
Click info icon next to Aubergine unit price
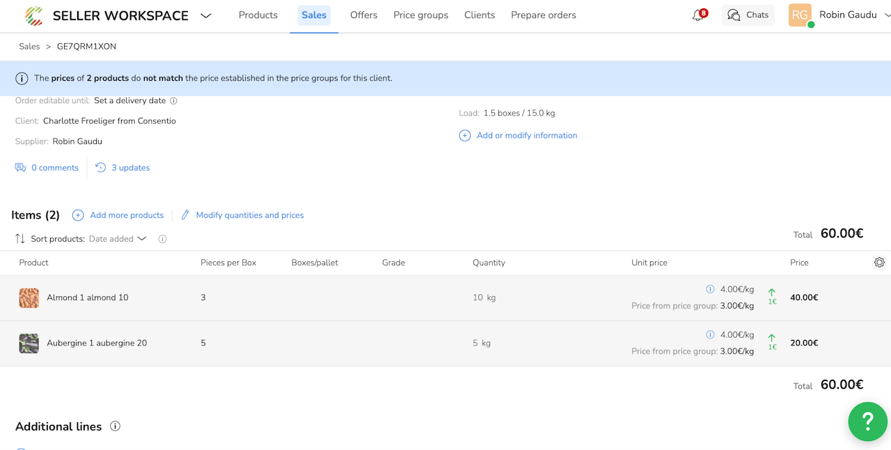[x=710, y=334]
